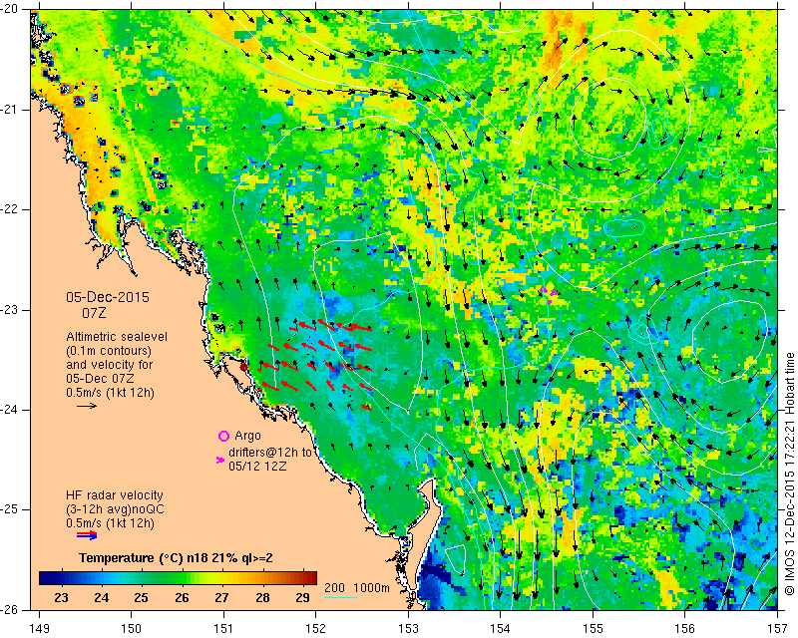Screen dimensions: 798x638
Task: Click the 'Argo' legend label
Action: [x=247, y=436]
